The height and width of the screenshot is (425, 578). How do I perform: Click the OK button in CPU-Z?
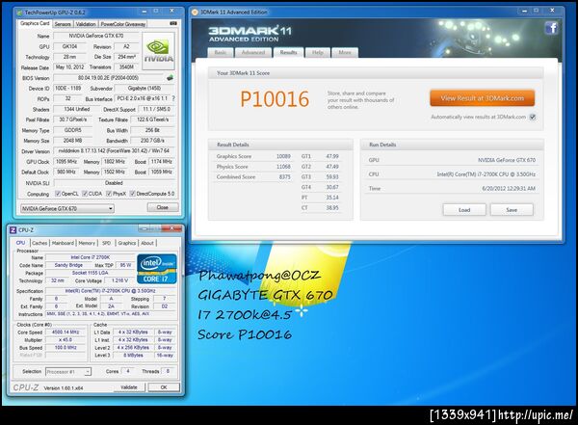tap(164, 387)
